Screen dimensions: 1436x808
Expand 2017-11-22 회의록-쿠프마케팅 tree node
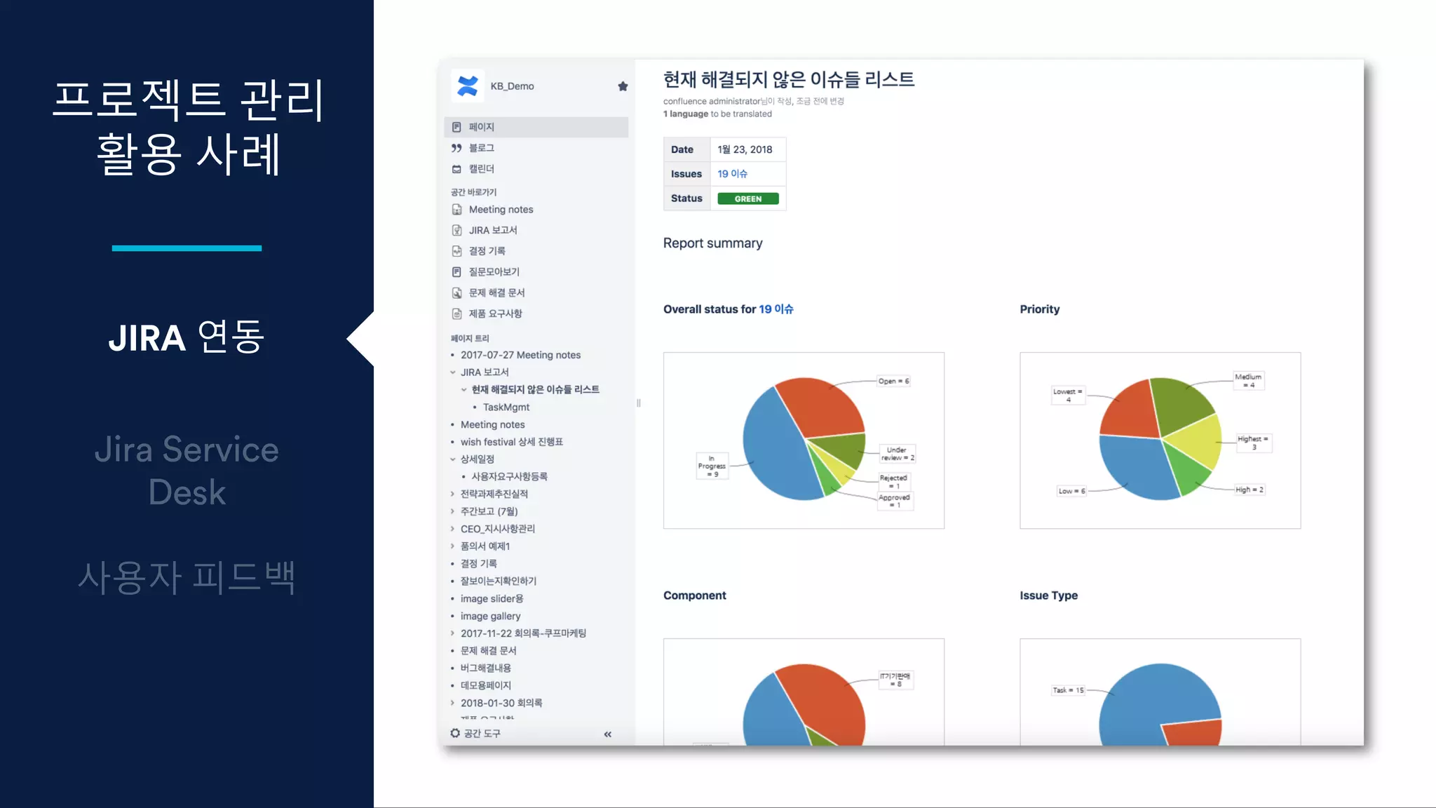click(453, 633)
